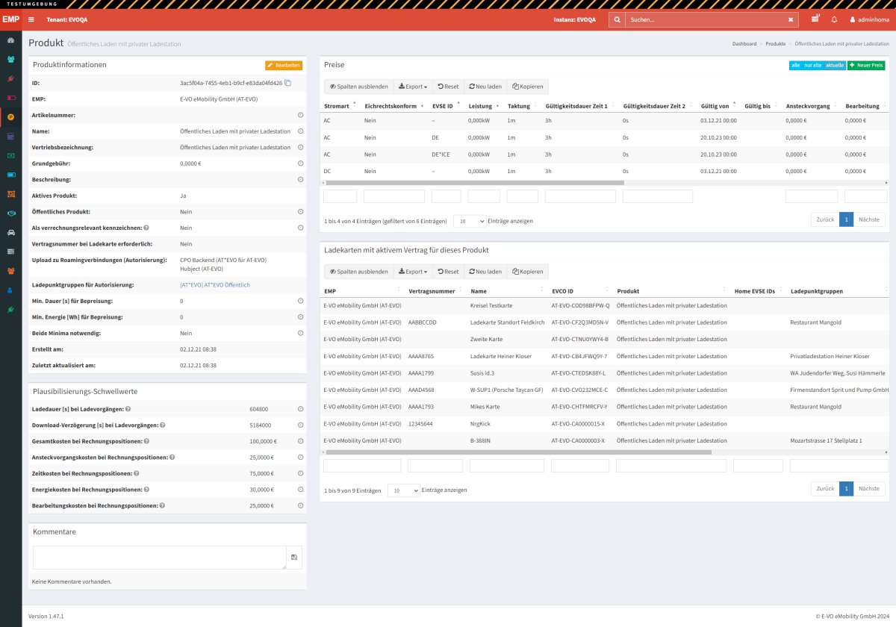
Task: Open the car sidebar icon
Action: [x=10, y=232]
